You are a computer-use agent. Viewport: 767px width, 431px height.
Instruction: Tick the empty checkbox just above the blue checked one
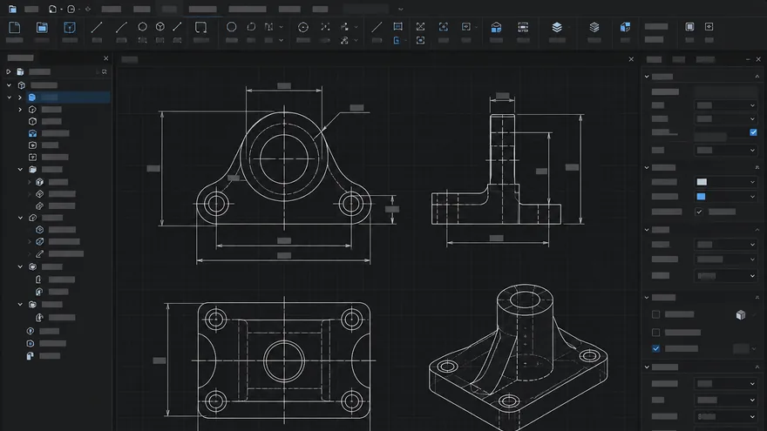[656, 333]
